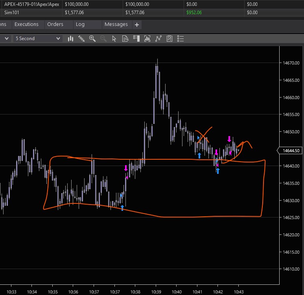Click the current price marker 14644.50
The image size is (304, 295).
coord(290,151)
